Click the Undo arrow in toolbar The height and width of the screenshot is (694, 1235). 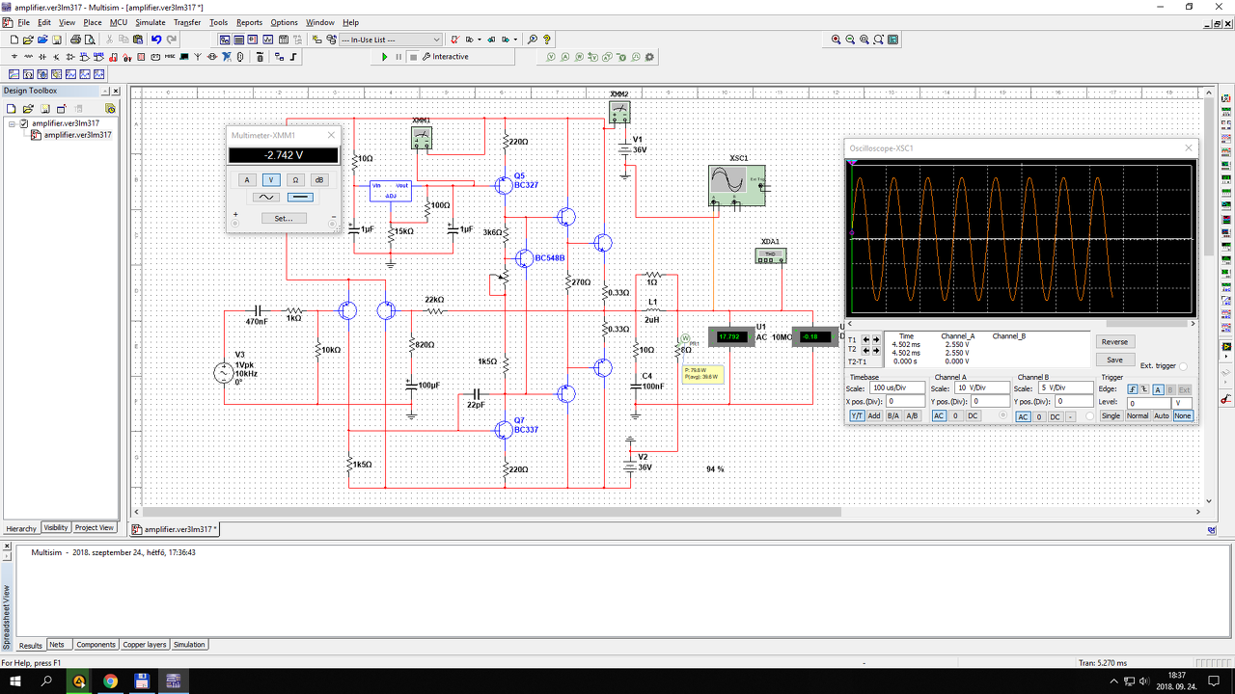point(156,40)
